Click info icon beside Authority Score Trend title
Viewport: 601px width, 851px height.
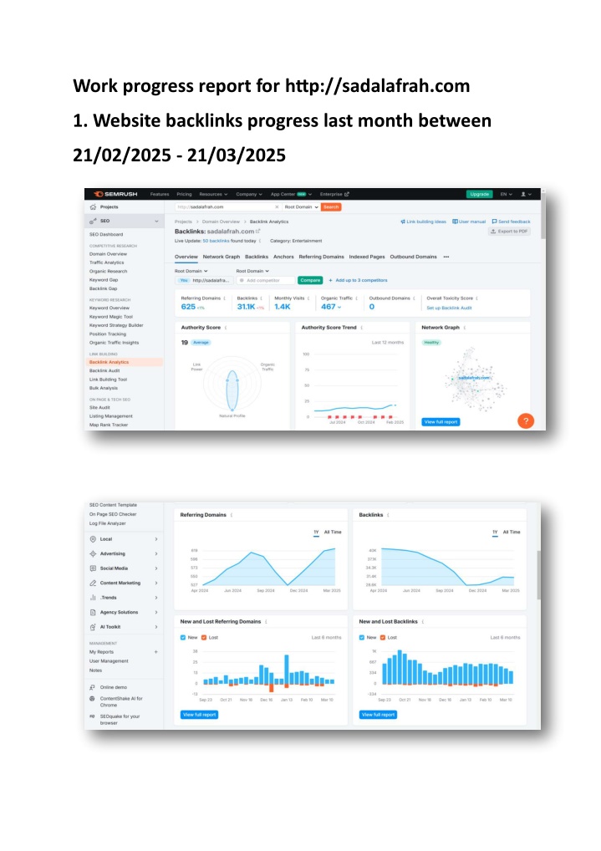(362, 328)
